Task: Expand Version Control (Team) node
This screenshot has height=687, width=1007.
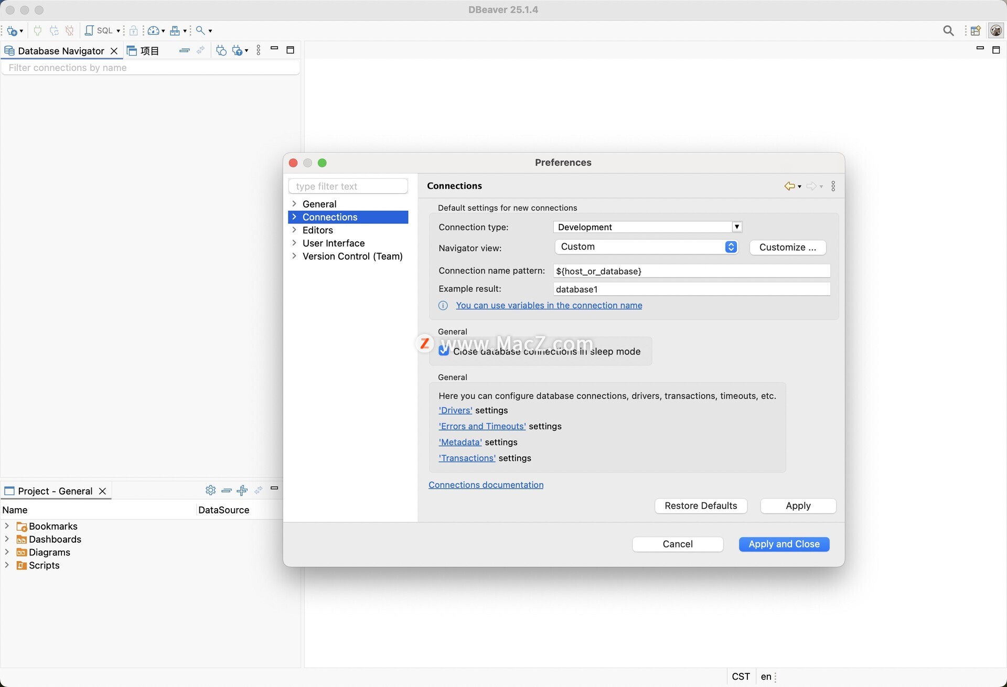Action: tap(294, 256)
